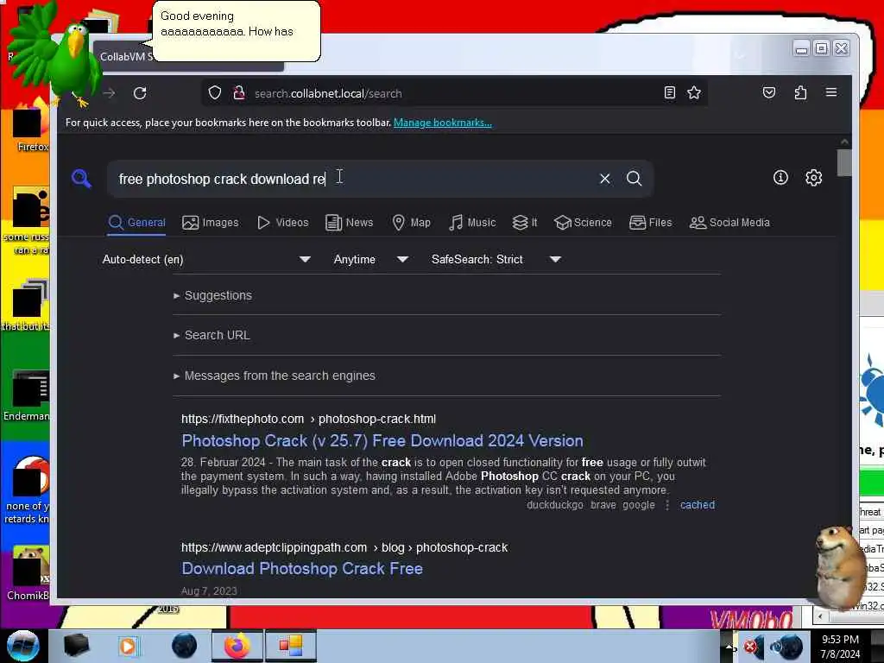The width and height of the screenshot is (884, 663).
Task: Switch to the Map tab
Action: [412, 223]
